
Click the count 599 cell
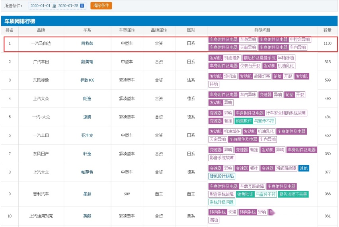[327, 80]
